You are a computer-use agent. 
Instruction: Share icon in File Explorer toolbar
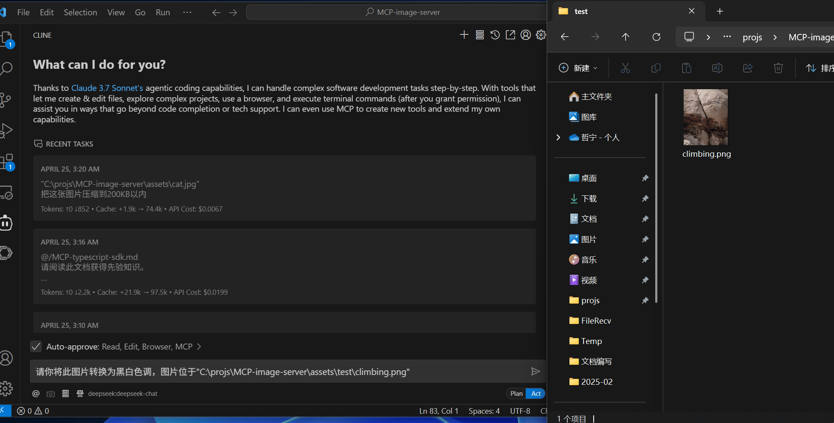(748, 68)
